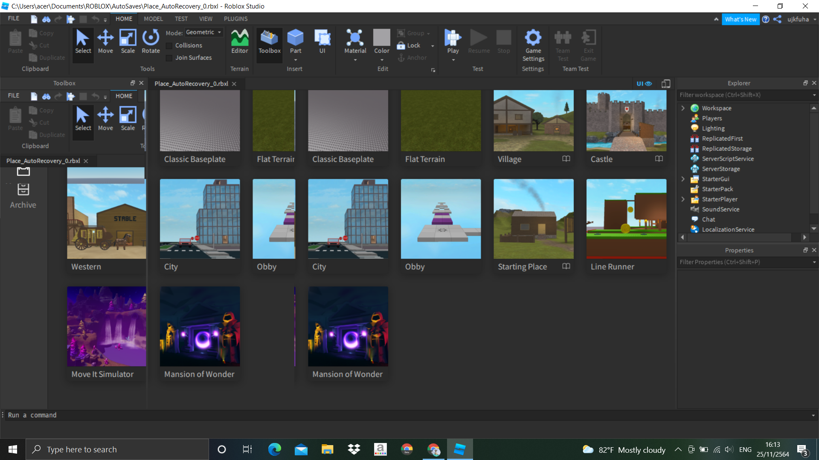Open the Village template thumbnail
This screenshot has width=819, height=460.
533,121
